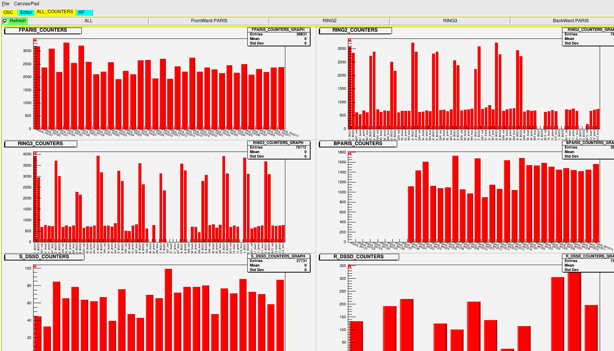The height and width of the screenshot is (351, 614).
Task: Switch to the RF tab
Action: [81, 12]
